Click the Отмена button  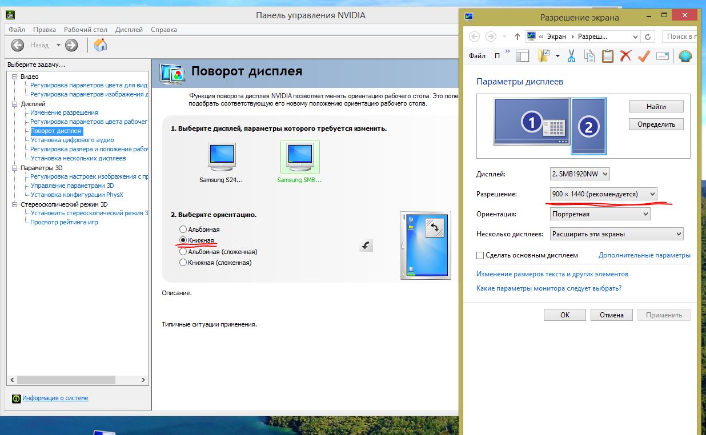point(611,315)
